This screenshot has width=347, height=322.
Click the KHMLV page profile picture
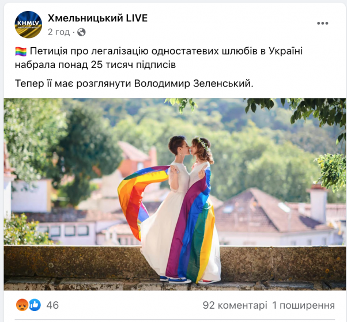[x=28, y=25]
